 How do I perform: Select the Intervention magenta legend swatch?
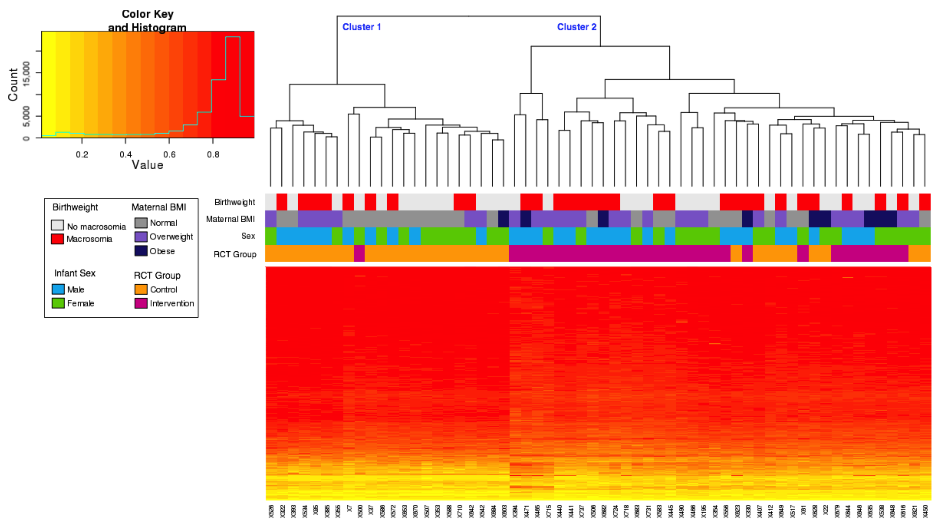pyautogui.click(x=141, y=303)
